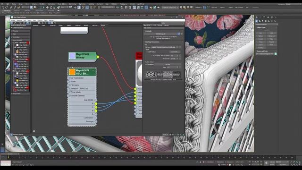Switch to the Interior view tab
Viewport: 302px width, 170px height.
(78, 25)
